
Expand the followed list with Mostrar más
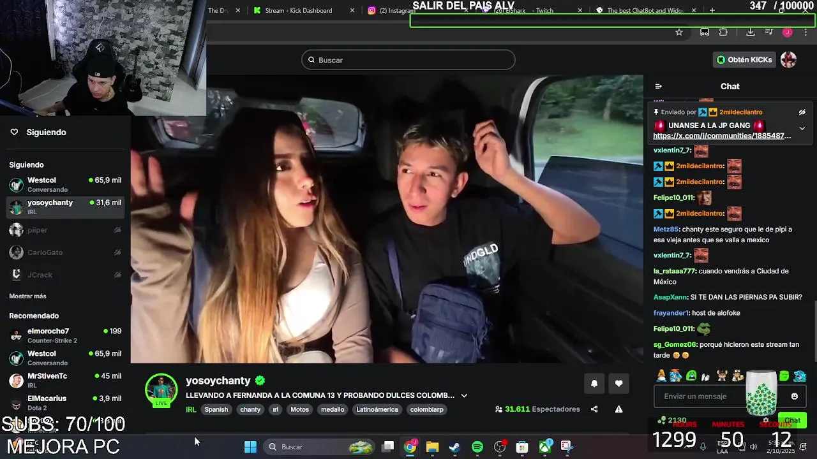click(27, 296)
